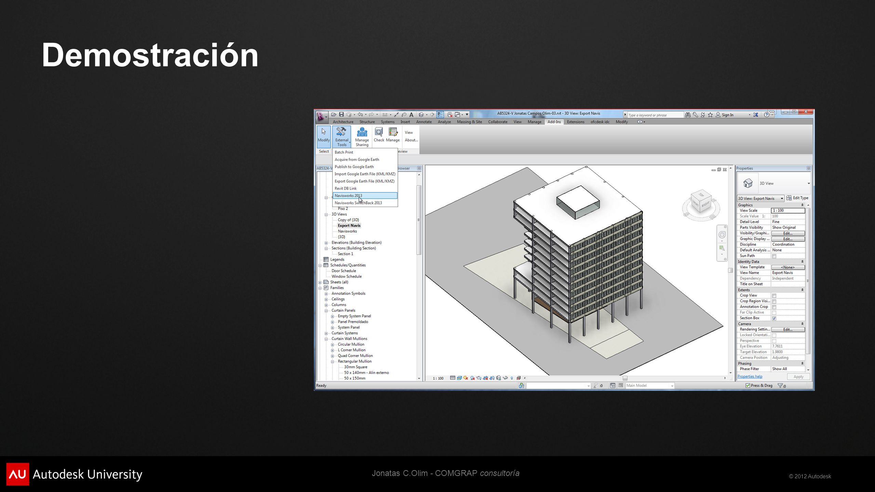
Task: Click the Default 3D View house icon in toolbar
Action: click(x=421, y=115)
